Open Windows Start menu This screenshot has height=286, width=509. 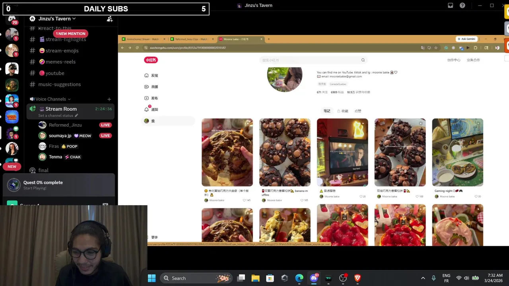pyautogui.click(x=152, y=278)
